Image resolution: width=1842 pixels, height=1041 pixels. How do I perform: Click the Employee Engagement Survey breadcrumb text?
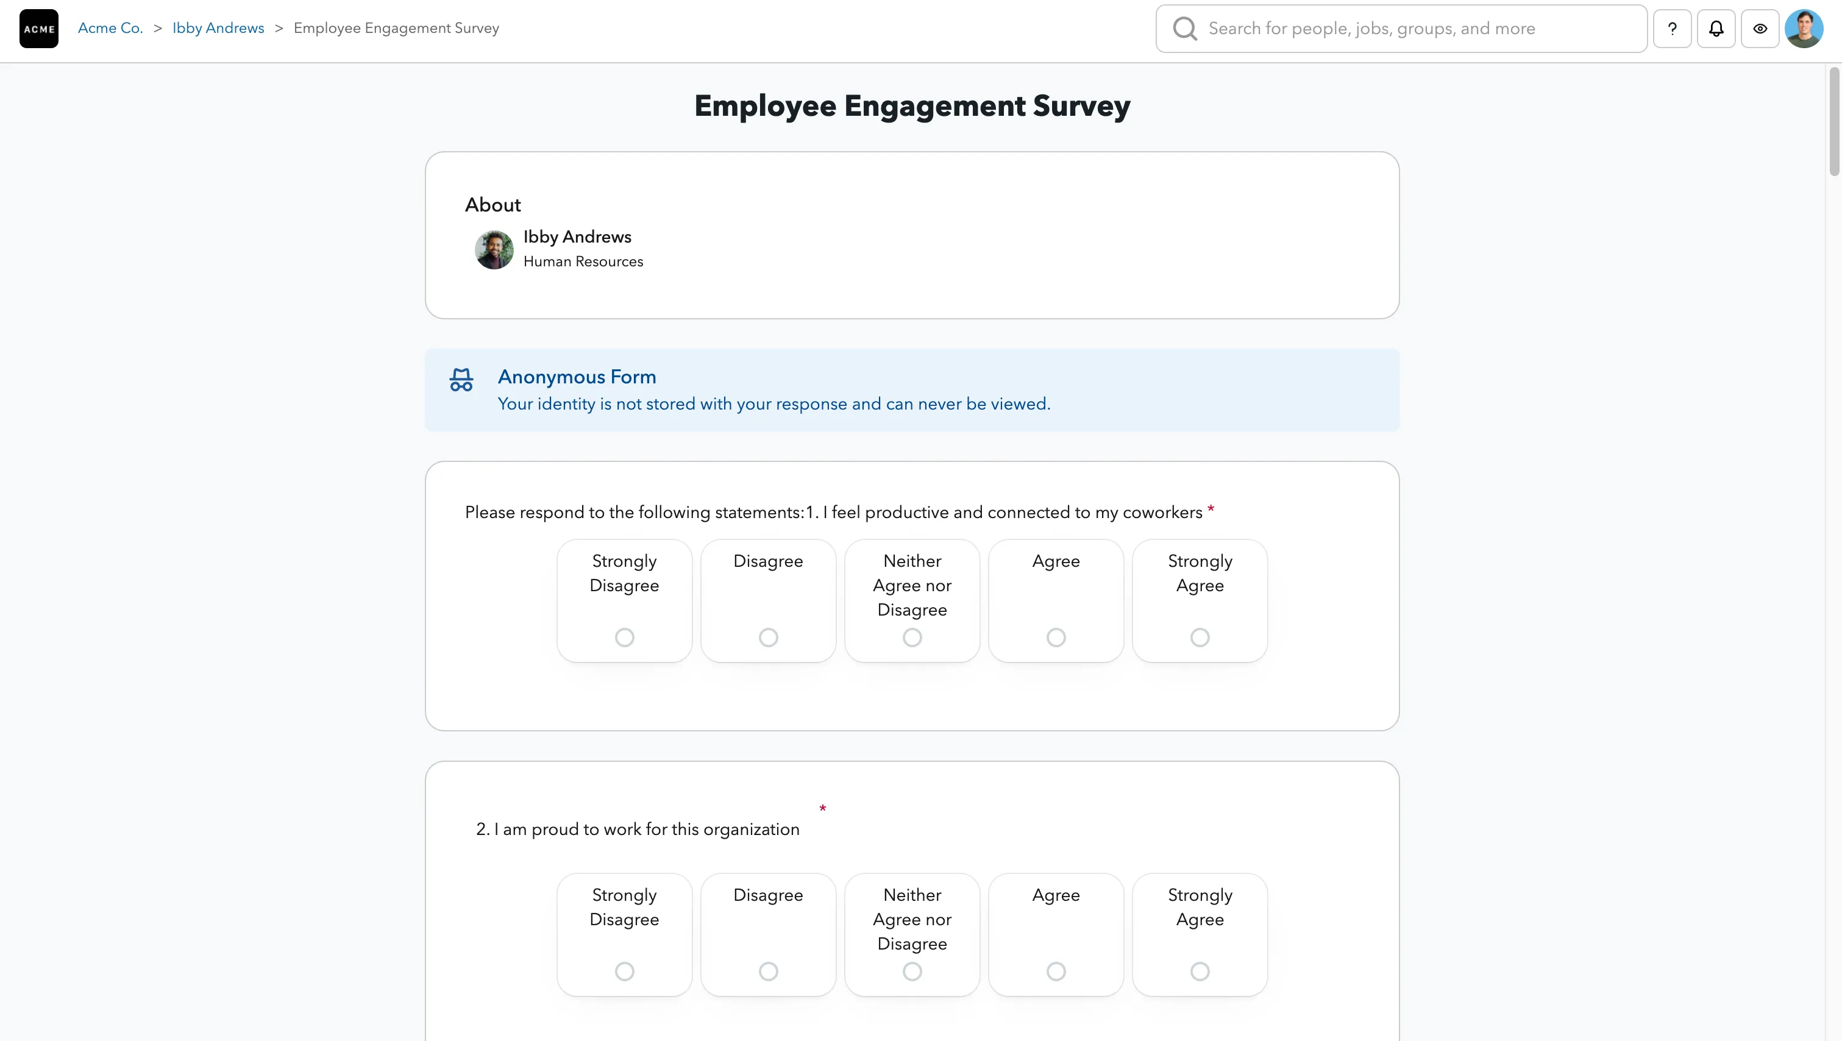(x=396, y=28)
